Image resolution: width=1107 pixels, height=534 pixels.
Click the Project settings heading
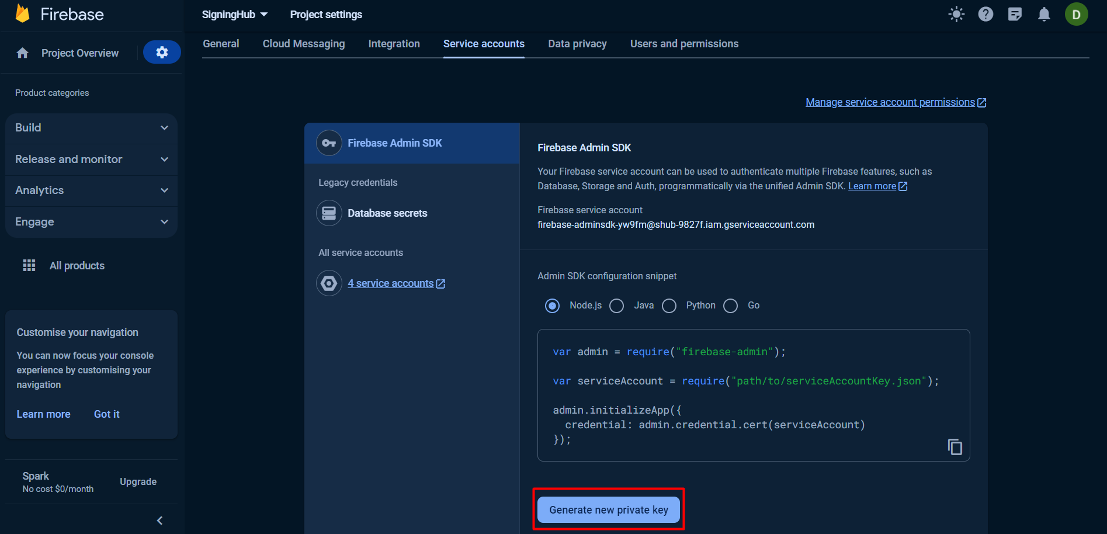tap(326, 15)
